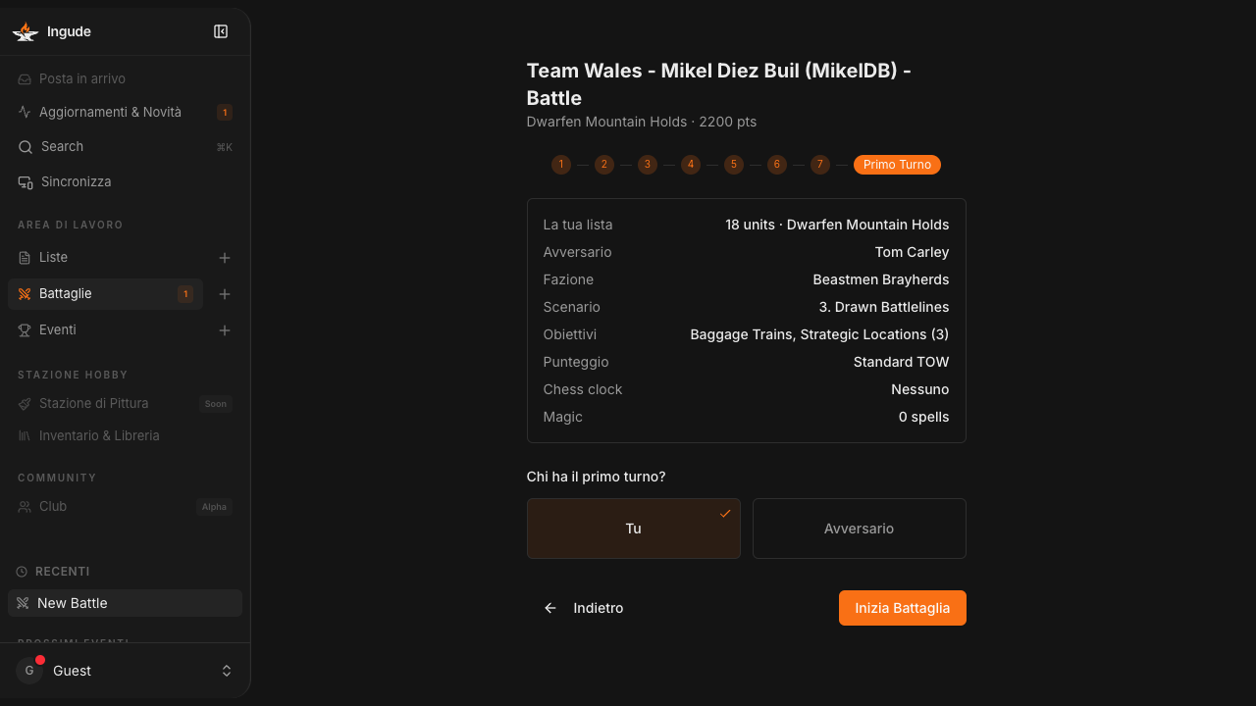
Task: Click opponent name Tom Carley
Action: coord(912,252)
